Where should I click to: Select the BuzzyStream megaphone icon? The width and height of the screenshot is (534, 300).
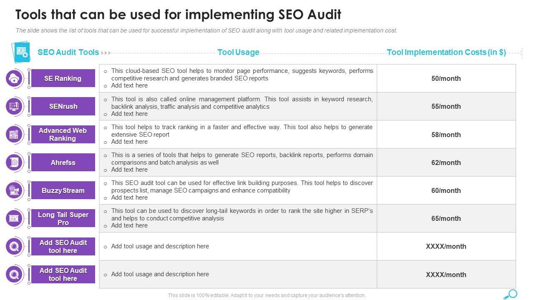[15, 190]
